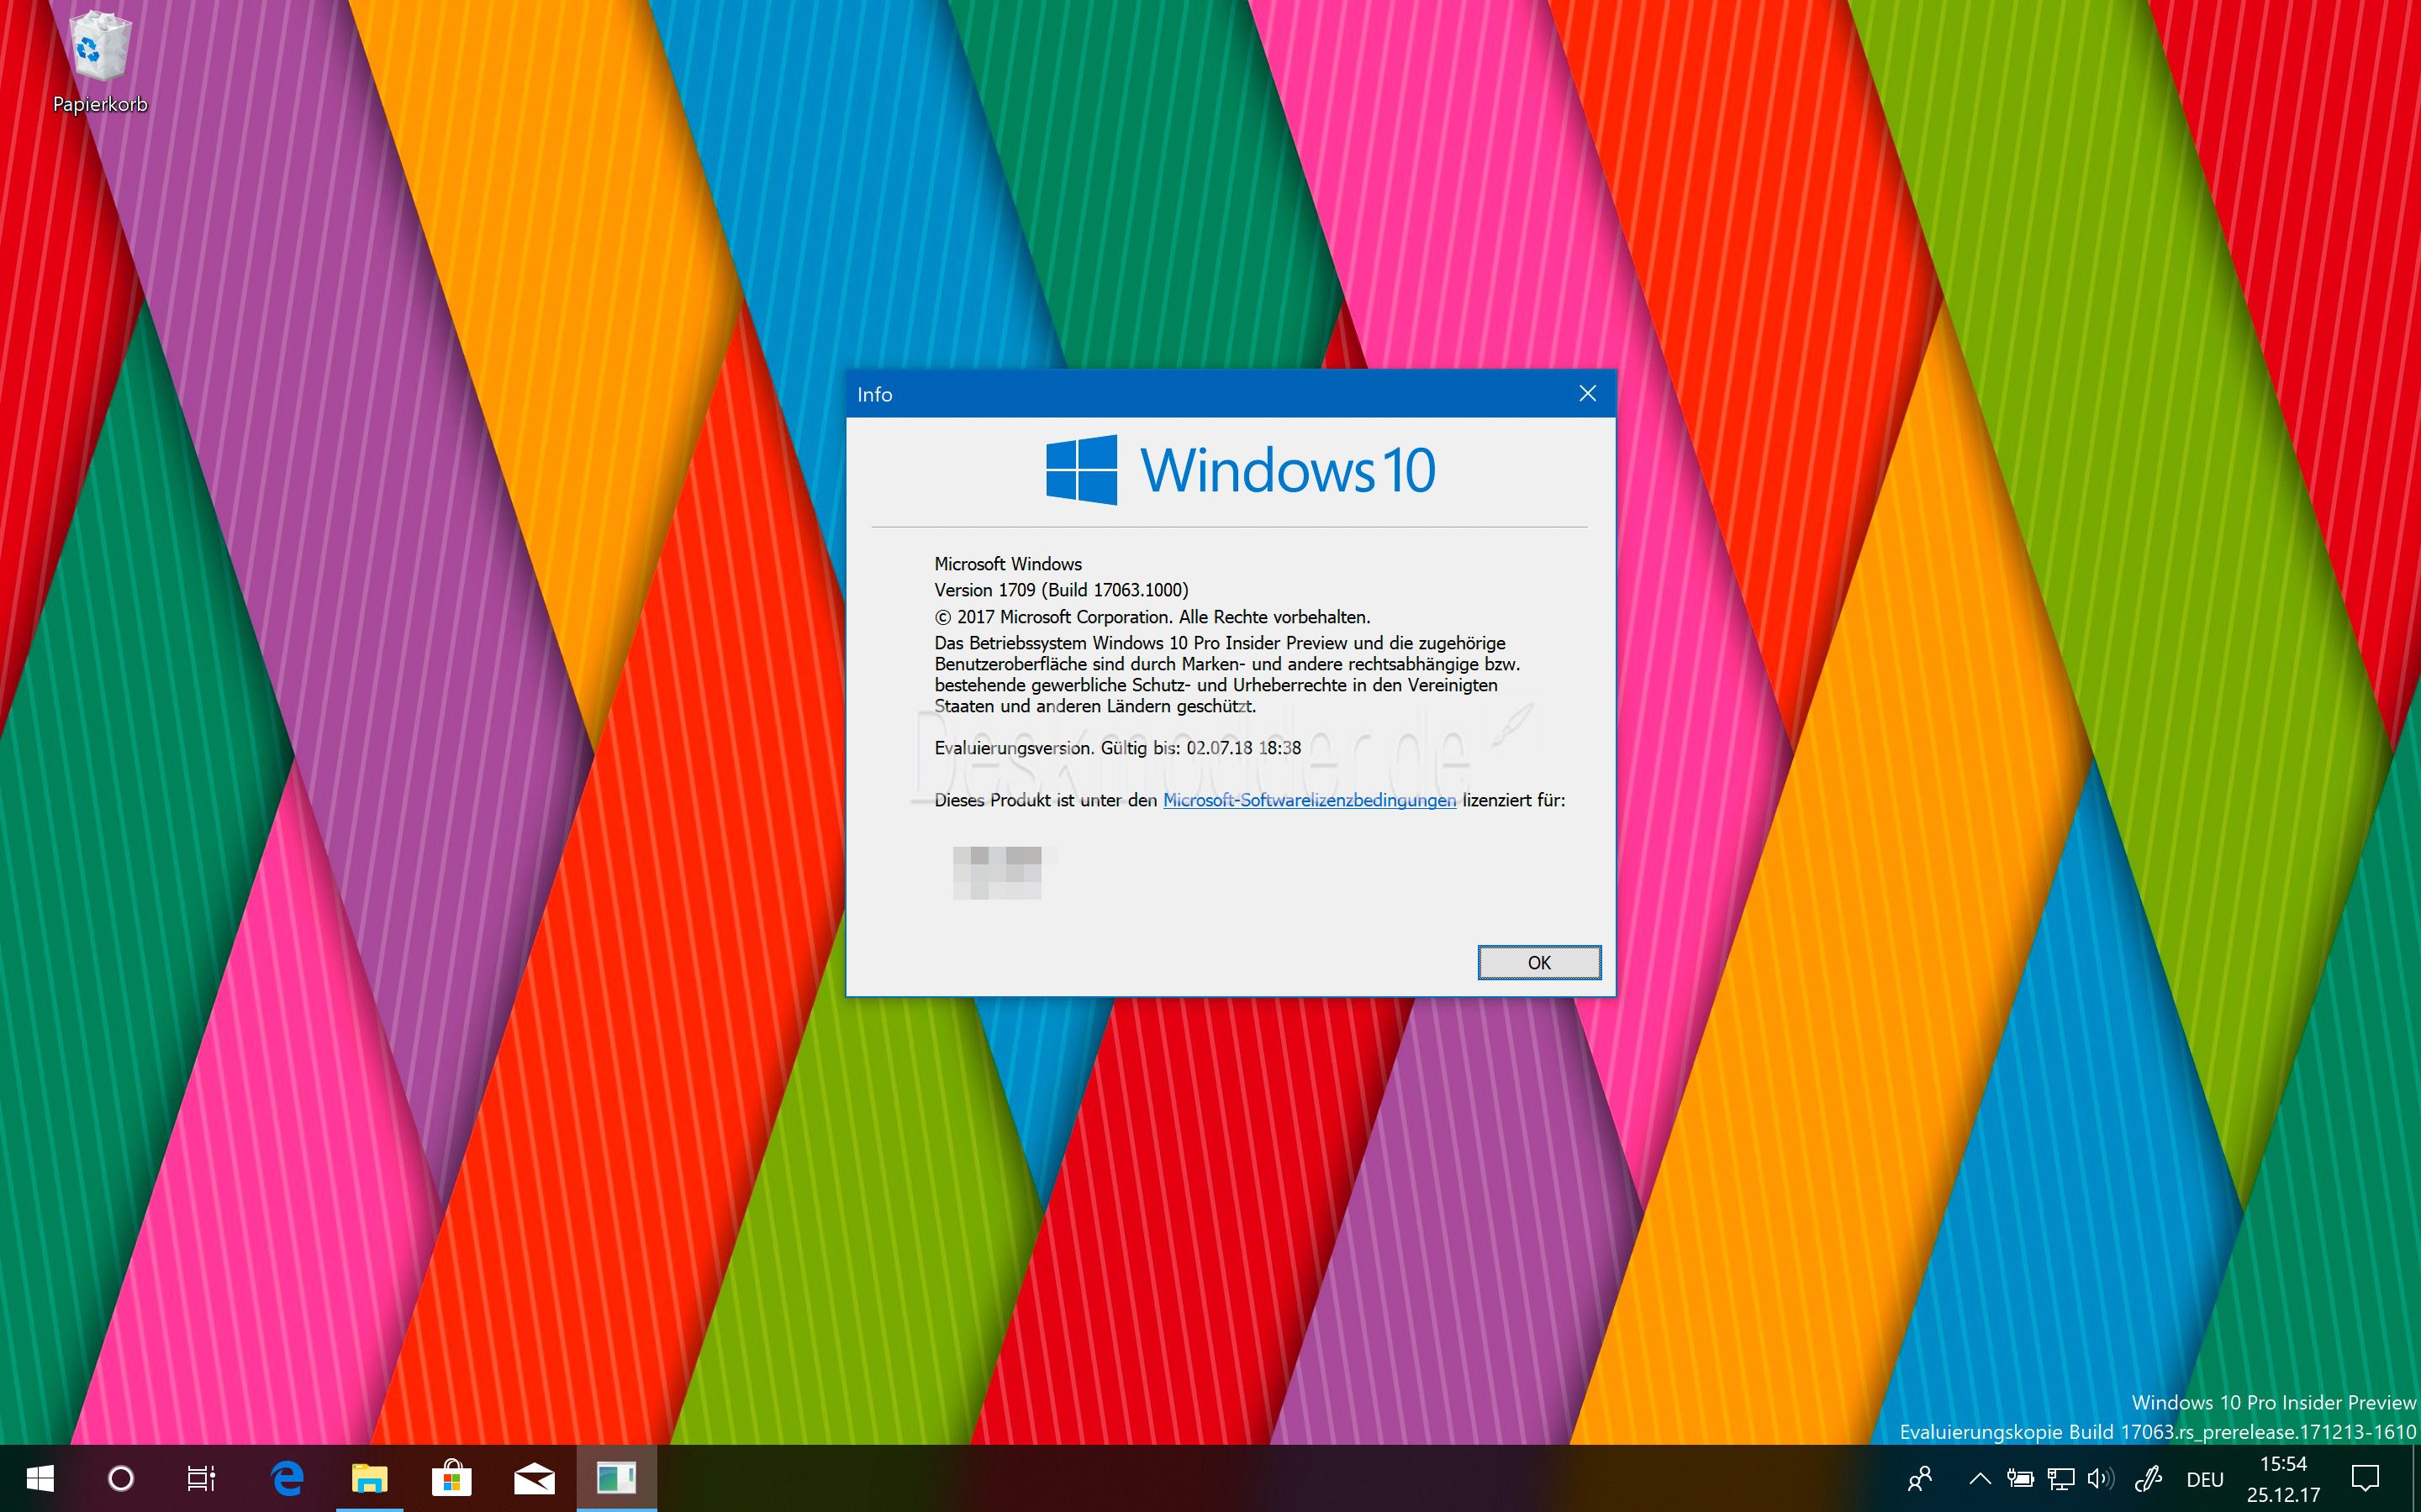2421x1512 pixels.
Task: Open Cortana search circle
Action: pos(121,1478)
